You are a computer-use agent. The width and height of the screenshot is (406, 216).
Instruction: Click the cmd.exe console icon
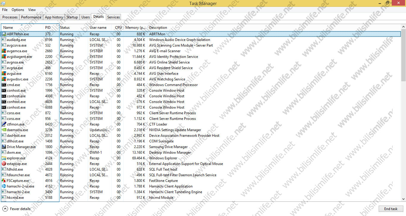pyautogui.click(x=4, y=85)
